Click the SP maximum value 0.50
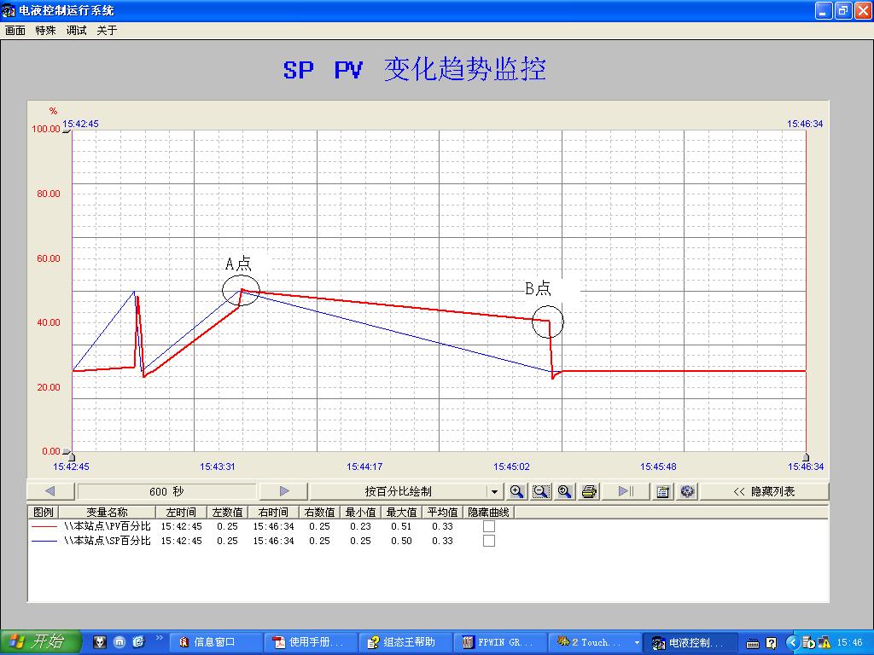The image size is (874, 655). click(401, 541)
